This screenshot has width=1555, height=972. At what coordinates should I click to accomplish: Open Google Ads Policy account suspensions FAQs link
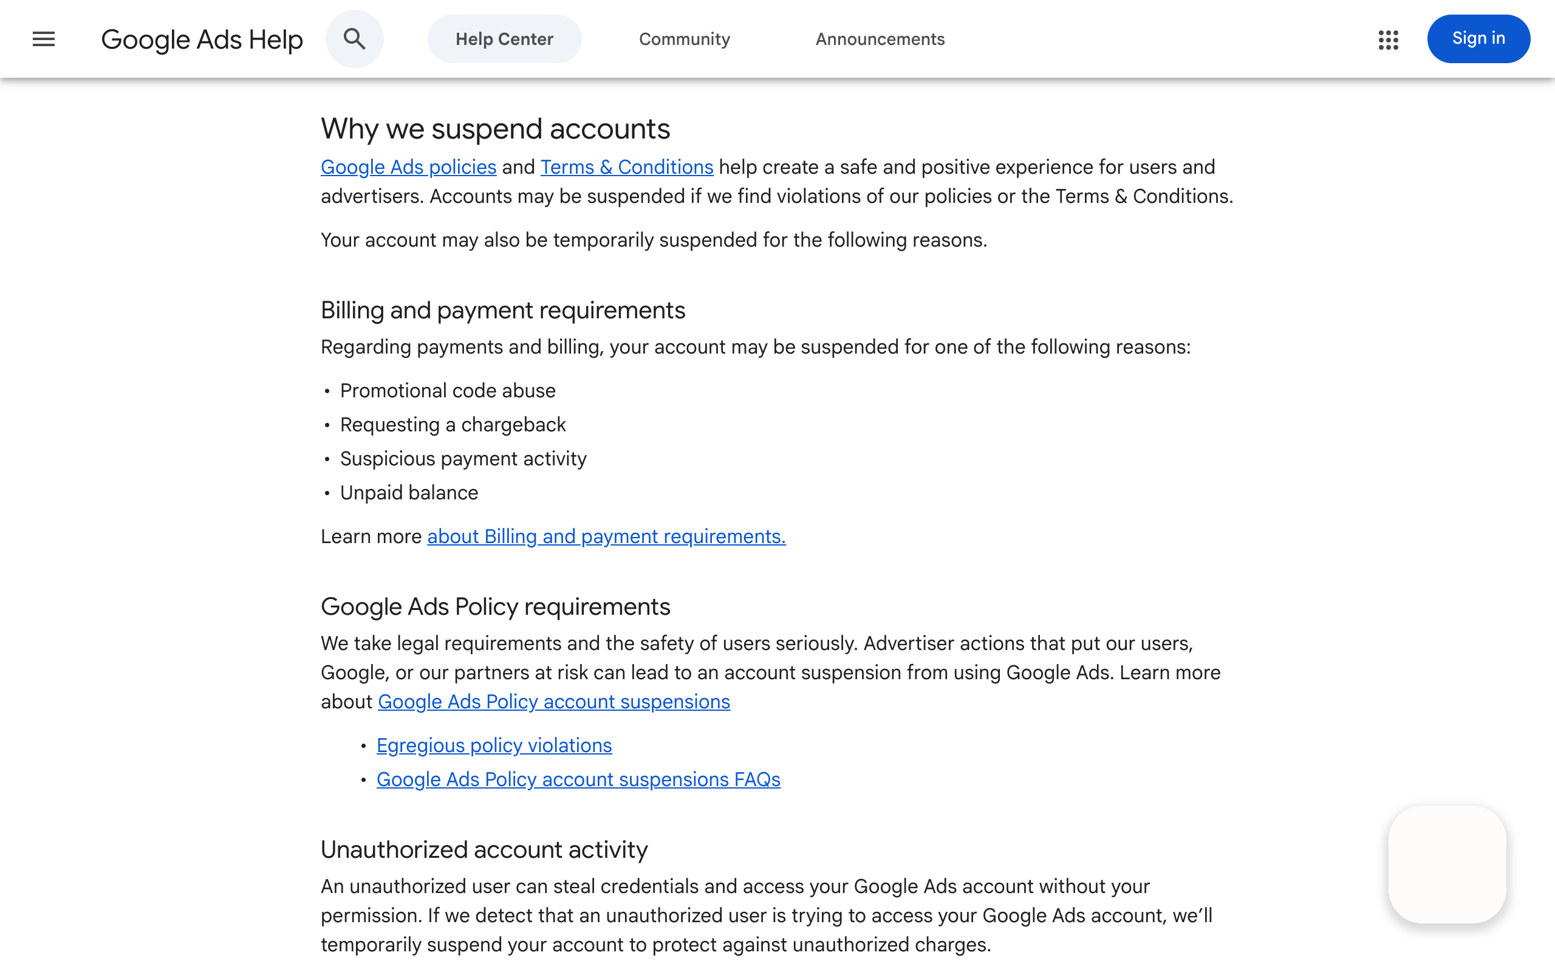(578, 779)
